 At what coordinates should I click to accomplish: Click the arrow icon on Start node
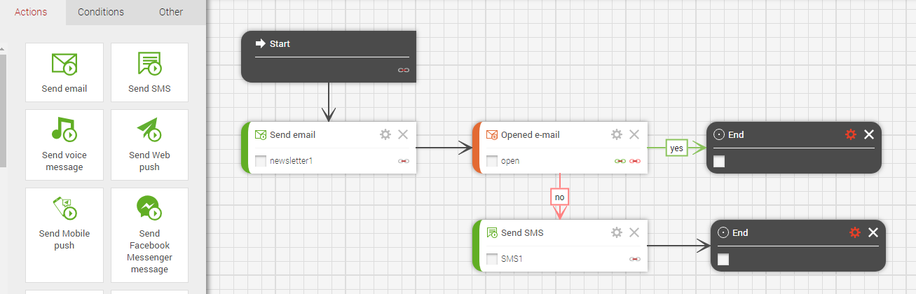coord(260,43)
